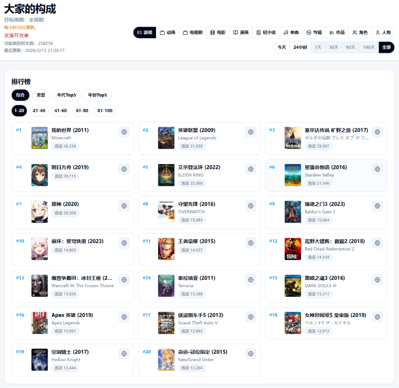Click the globe icon on the 星露谷物语 card
This screenshot has width=399, height=388.
pos(377,169)
